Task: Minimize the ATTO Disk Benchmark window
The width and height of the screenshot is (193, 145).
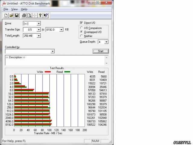Action: [x=91, y=3]
